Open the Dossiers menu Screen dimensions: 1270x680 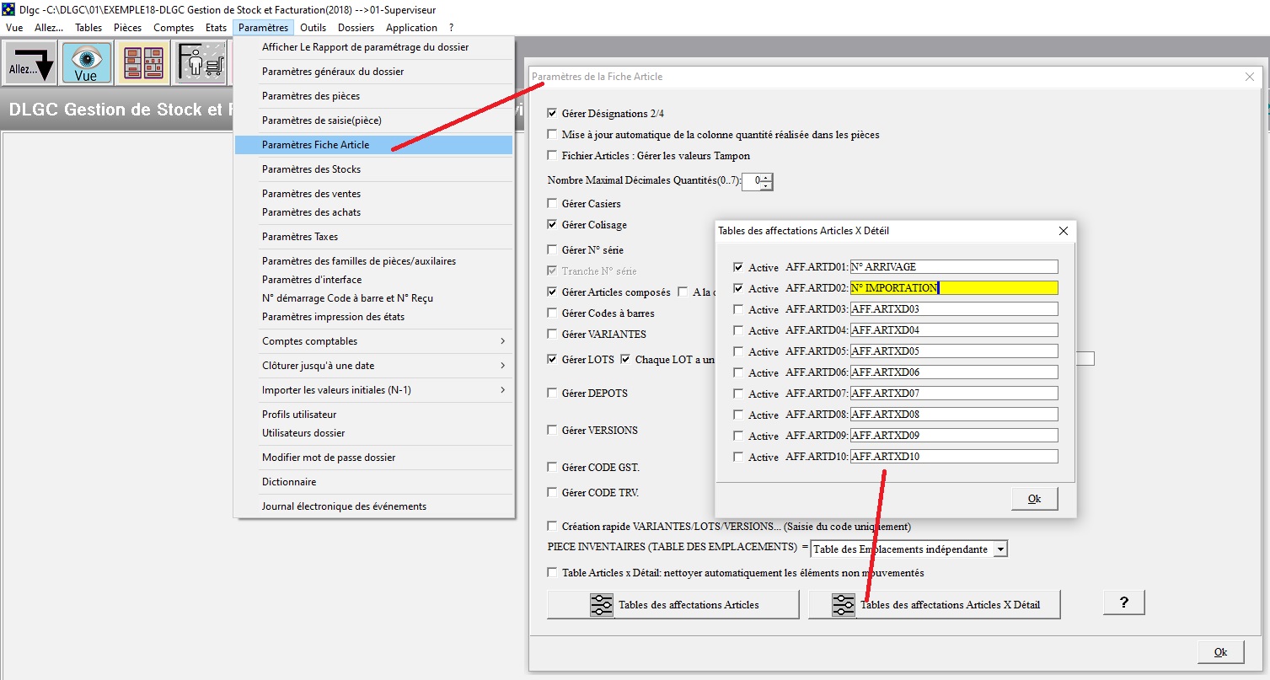[356, 28]
